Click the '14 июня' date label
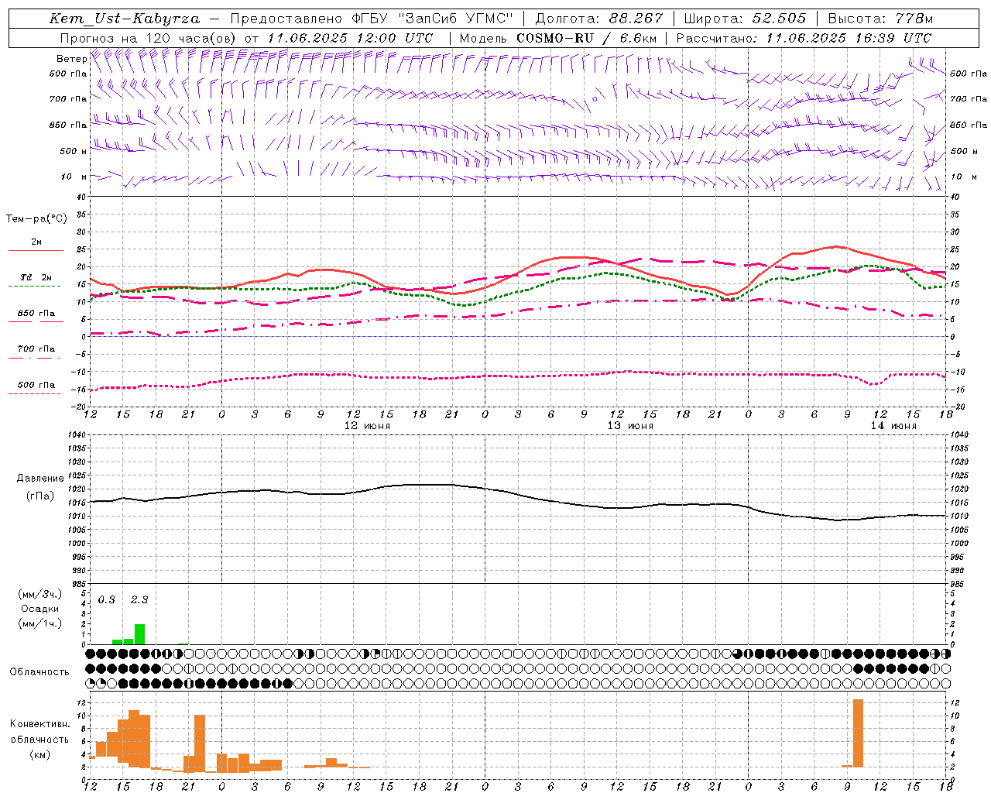Viewport: 991px width, 793px height. (893, 426)
